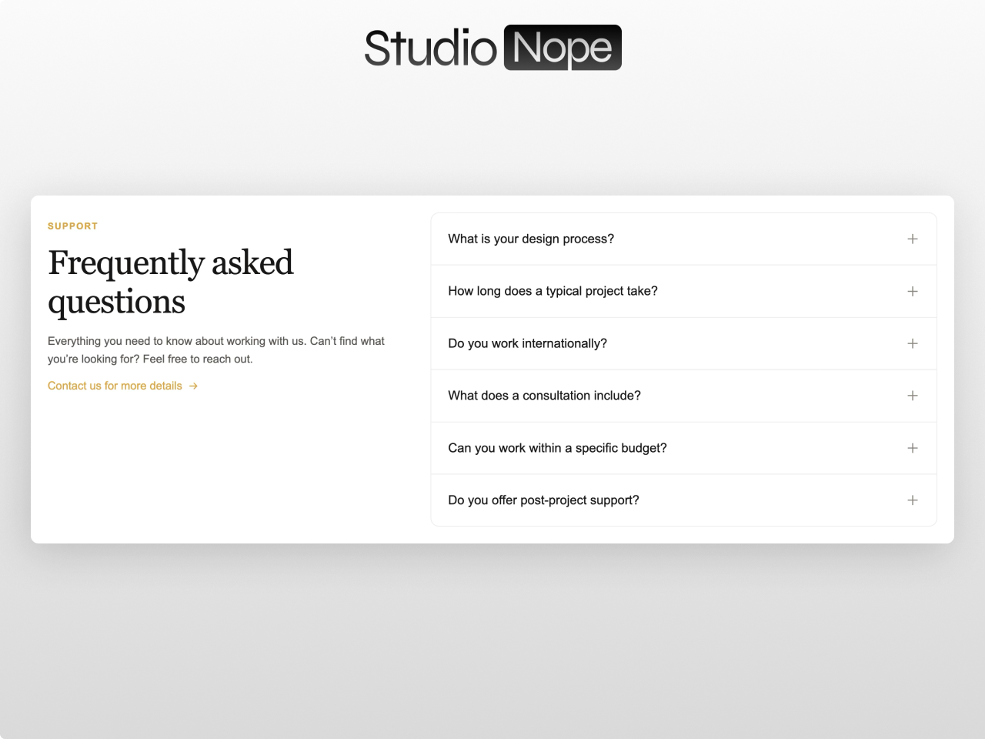
Task: Click the Studio Nope logo
Action: [x=492, y=47]
